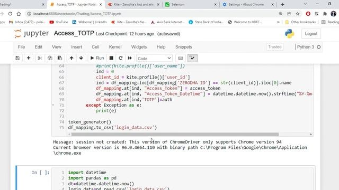
Task: Click the df_mapping.to_csv code line
Action: coord(112,128)
